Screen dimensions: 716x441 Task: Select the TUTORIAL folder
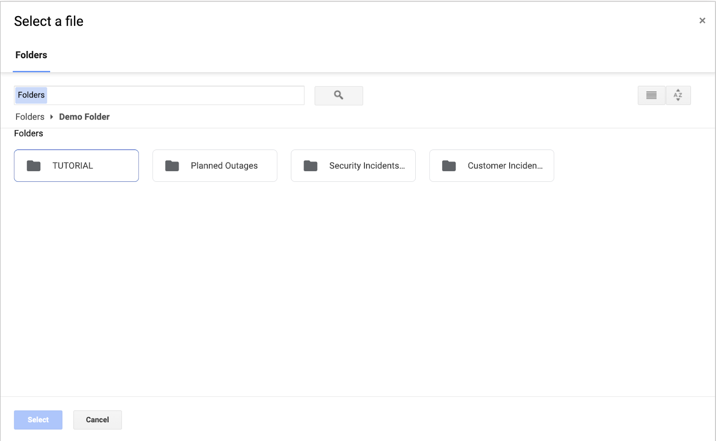(76, 166)
